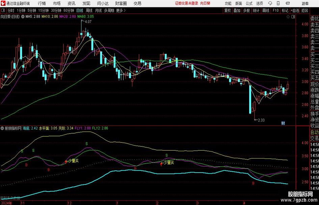Select the 周线 period tab
This screenshot has height=205, width=319.
pos(89,10)
